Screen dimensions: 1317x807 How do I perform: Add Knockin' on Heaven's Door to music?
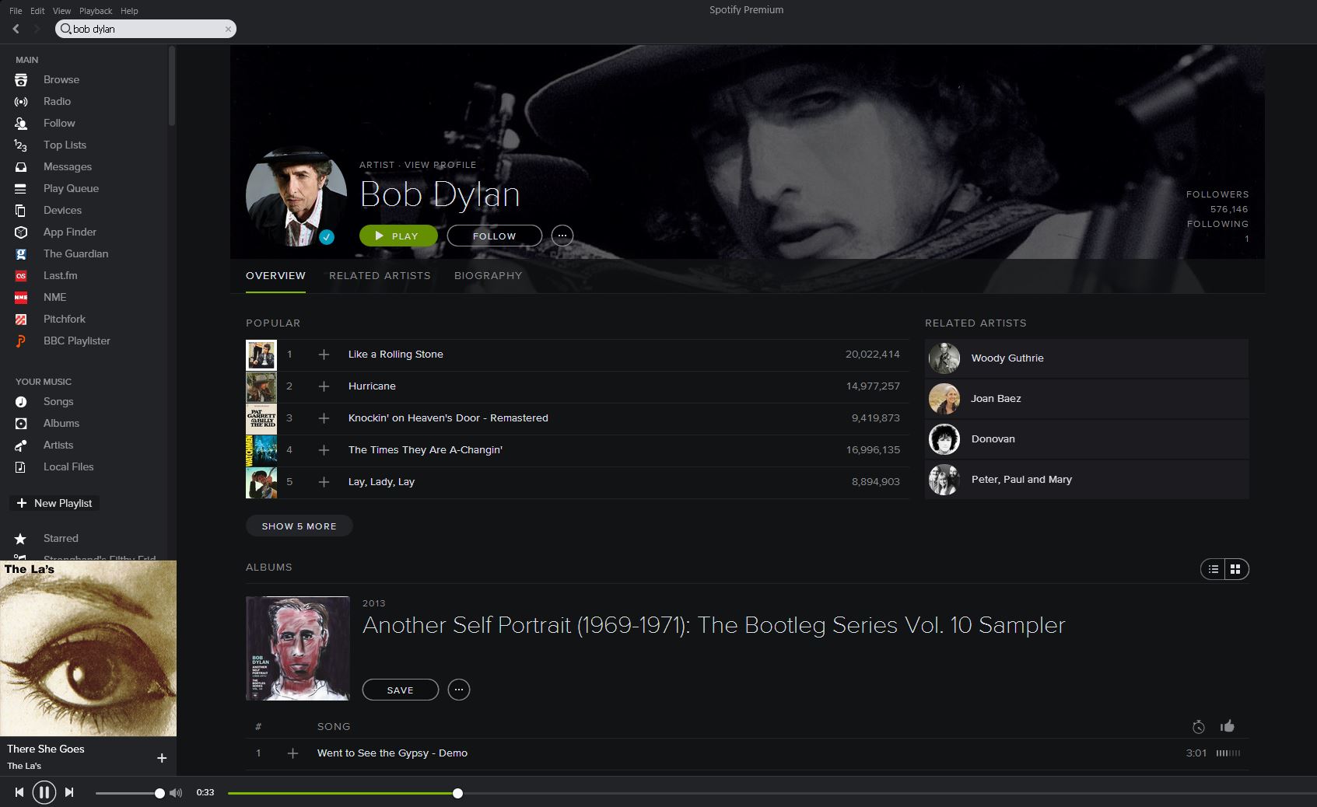click(x=324, y=418)
